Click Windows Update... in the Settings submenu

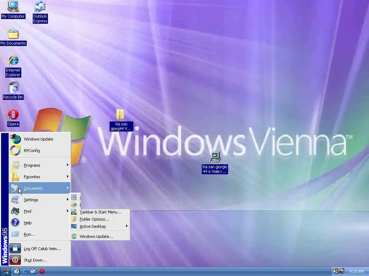[100, 236]
